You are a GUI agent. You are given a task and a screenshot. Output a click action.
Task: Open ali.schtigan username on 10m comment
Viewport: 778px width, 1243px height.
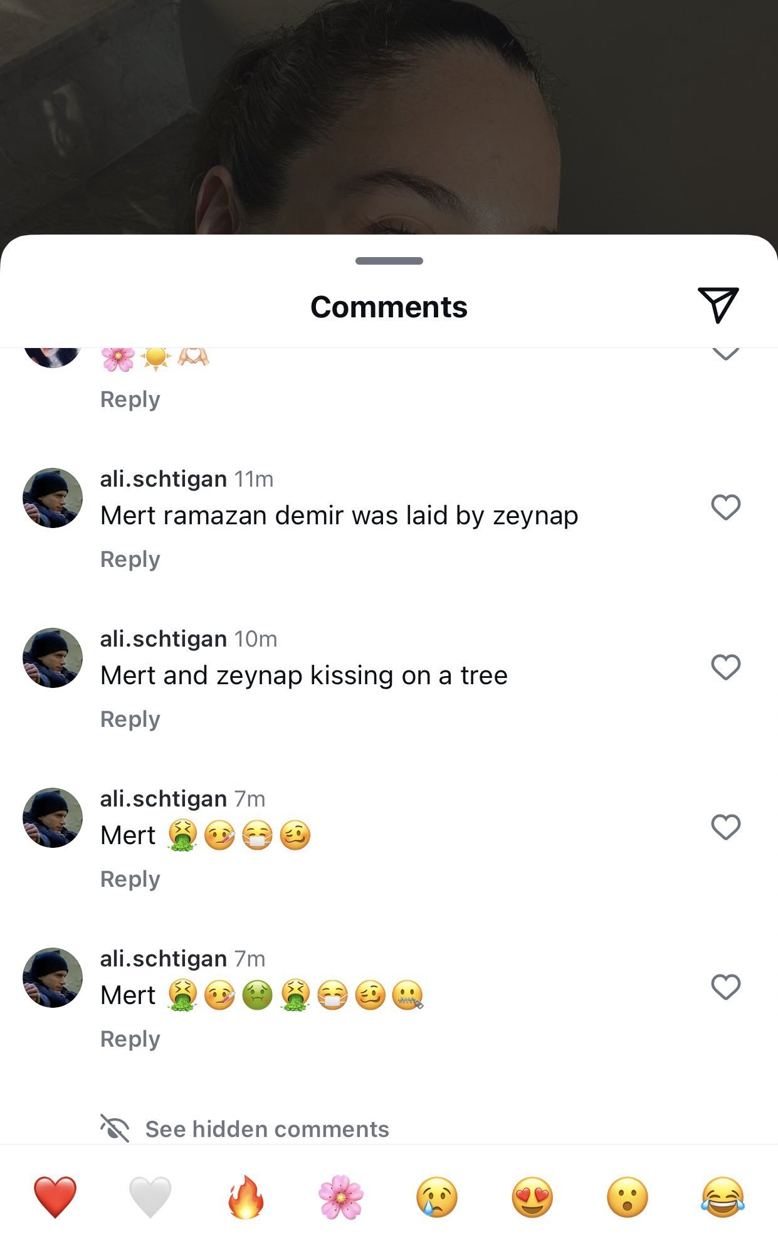click(x=164, y=639)
